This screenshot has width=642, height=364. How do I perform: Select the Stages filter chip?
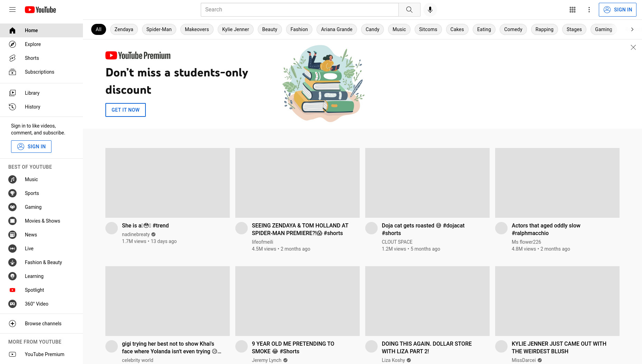(574, 29)
